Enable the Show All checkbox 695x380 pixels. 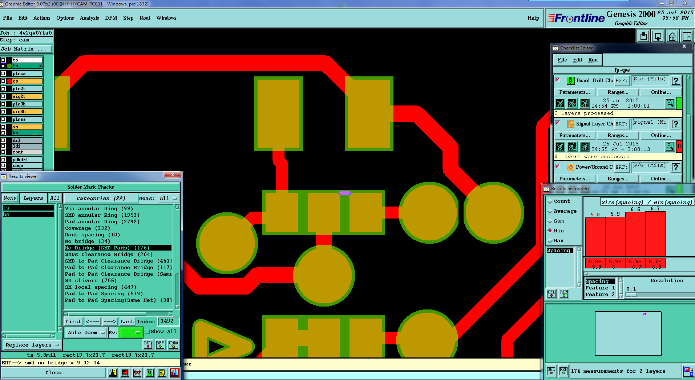click(147, 332)
